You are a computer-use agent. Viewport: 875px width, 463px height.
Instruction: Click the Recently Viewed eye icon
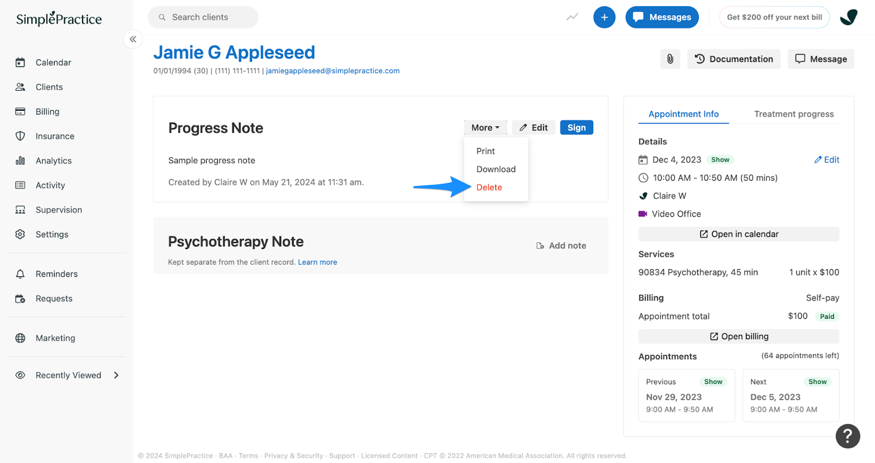[x=20, y=375]
